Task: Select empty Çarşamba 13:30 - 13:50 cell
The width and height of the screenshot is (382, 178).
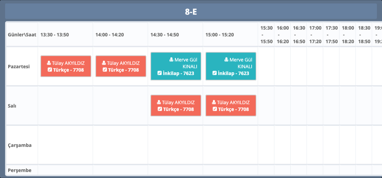Action: point(65,145)
